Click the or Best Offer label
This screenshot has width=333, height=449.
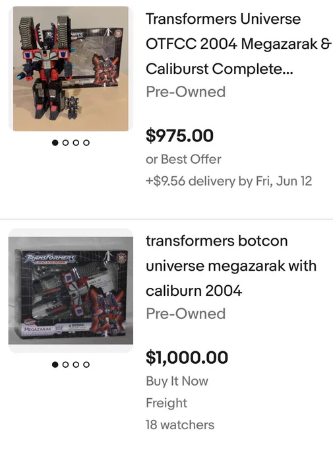click(x=183, y=159)
